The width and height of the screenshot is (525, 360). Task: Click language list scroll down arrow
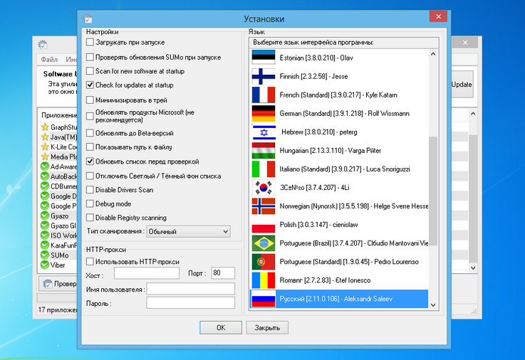pos(433,305)
